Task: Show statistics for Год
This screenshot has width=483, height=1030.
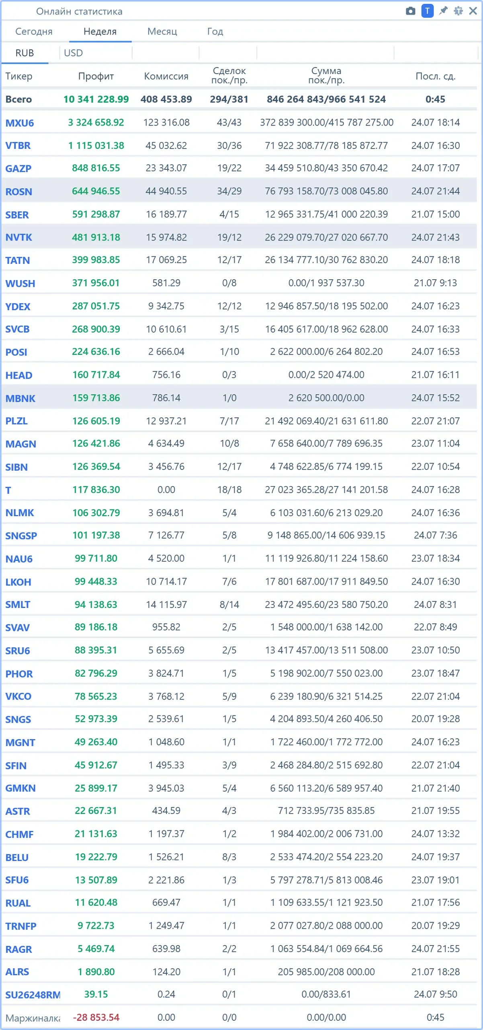Action: click(215, 31)
